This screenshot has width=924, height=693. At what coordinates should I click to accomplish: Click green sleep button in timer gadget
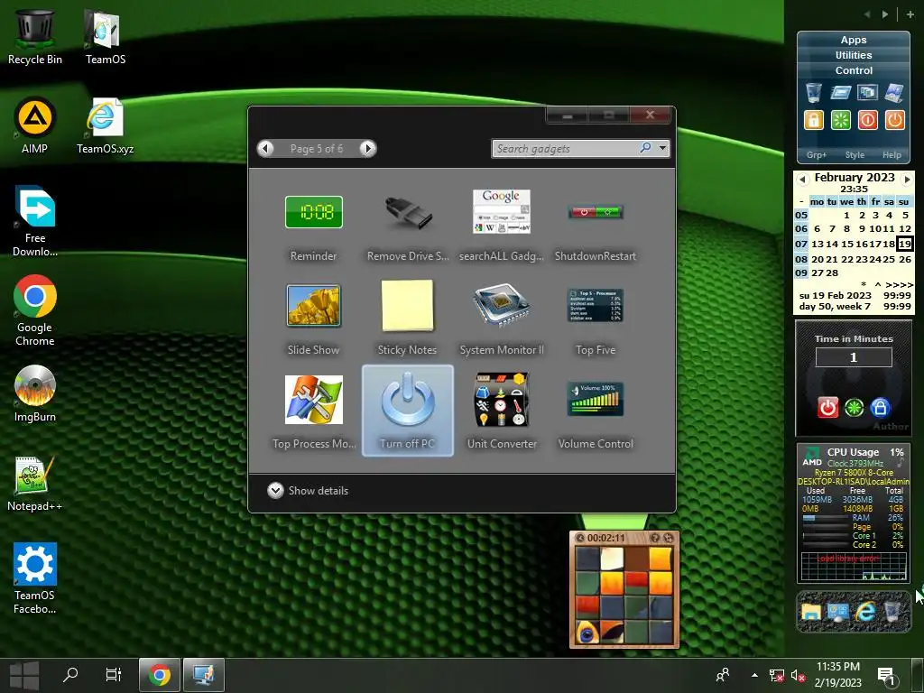(x=854, y=407)
